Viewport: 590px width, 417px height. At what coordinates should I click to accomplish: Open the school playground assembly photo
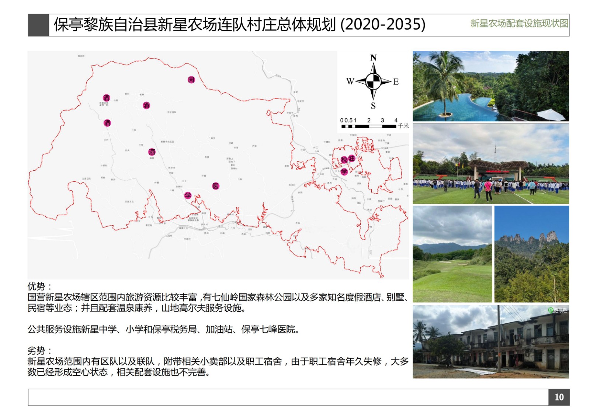pos(490,164)
